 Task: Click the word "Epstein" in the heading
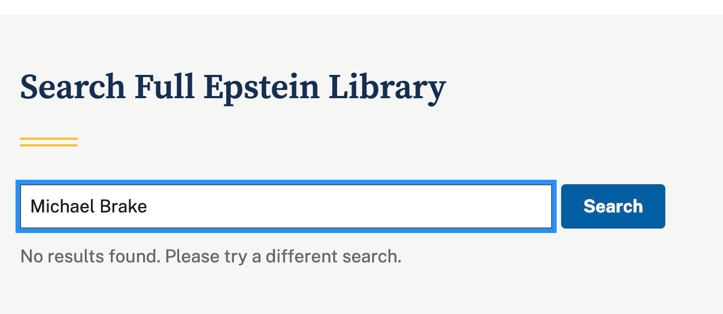coord(261,88)
